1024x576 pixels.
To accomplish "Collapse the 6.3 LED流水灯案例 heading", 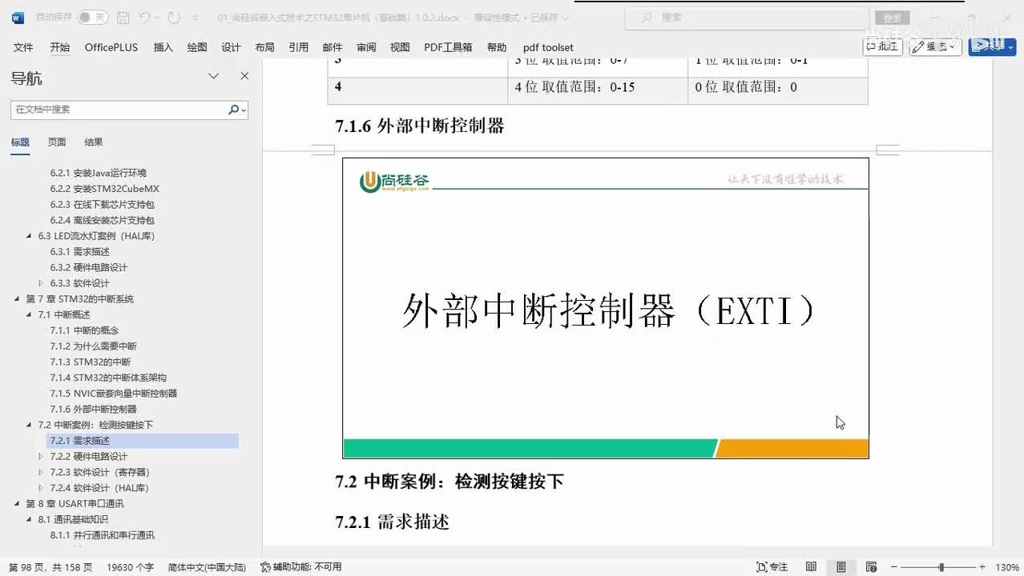I will pos(30,236).
